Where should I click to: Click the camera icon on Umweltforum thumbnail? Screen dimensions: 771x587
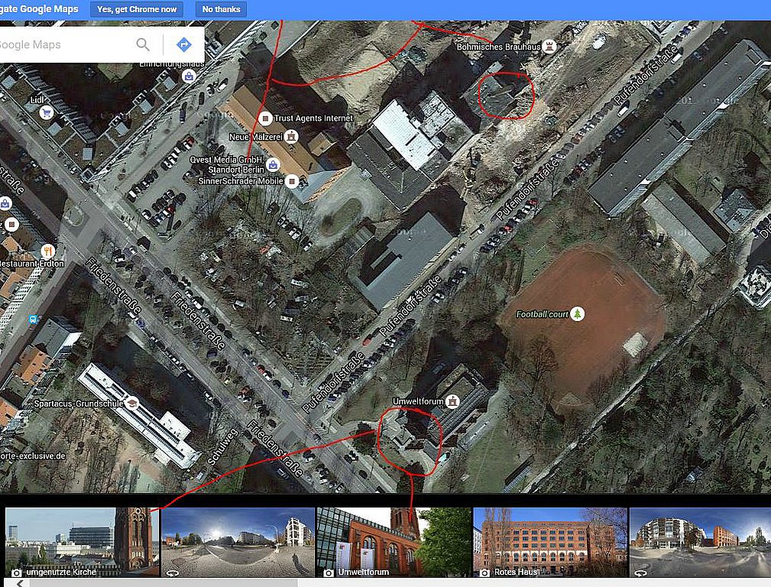click(x=329, y=572)
